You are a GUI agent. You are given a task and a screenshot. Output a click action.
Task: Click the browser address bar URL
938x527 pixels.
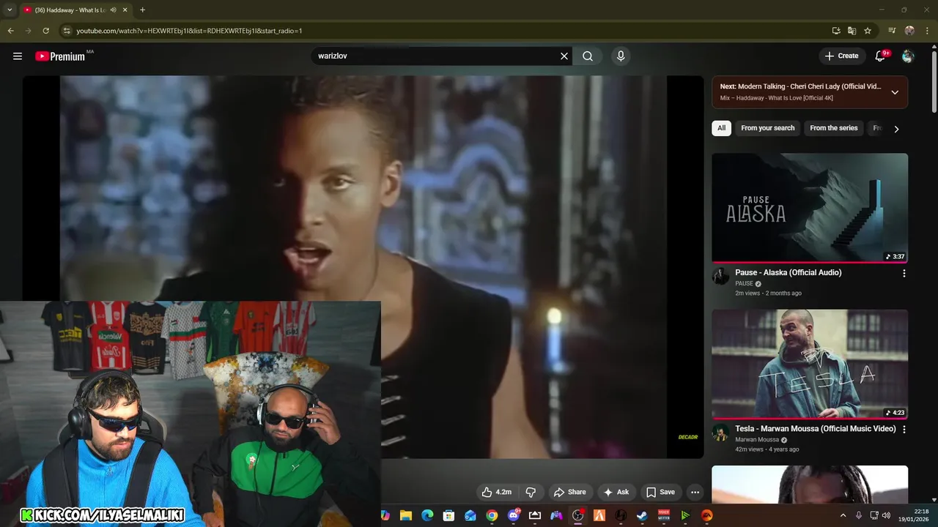pyautogui.click(x=189, y=31)
